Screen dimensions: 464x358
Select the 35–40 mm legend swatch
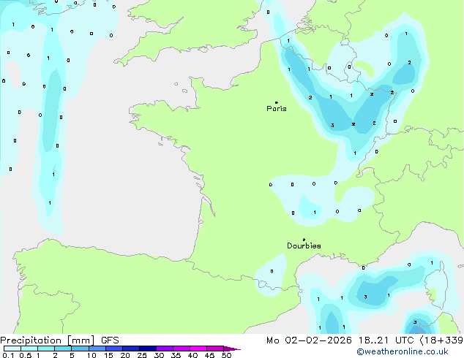(182, 349)
